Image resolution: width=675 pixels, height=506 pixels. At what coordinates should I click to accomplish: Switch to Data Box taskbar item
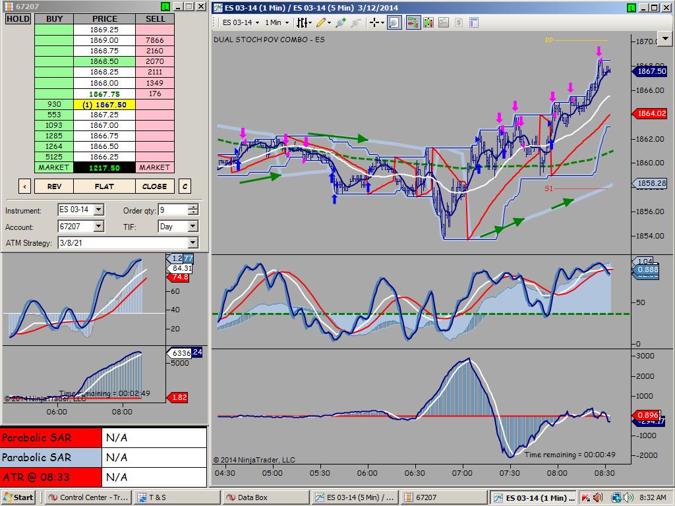point(266,497)
